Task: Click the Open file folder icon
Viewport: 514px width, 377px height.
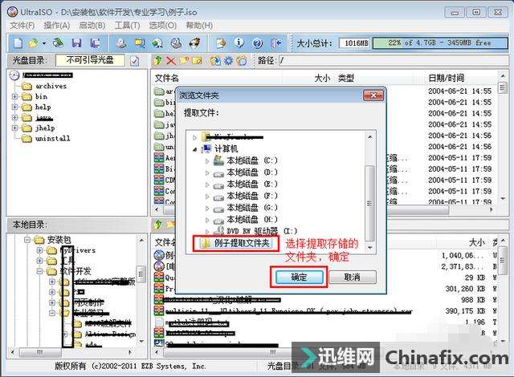Action: (x=33, y=43)
